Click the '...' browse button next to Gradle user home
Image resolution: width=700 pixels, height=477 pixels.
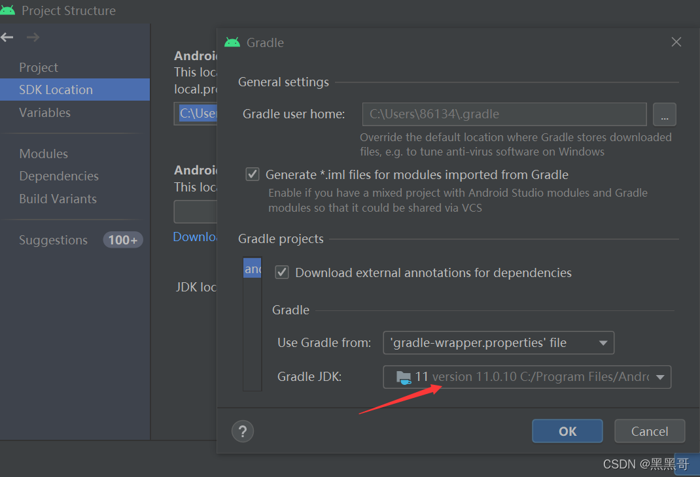[x=665, y=114]
